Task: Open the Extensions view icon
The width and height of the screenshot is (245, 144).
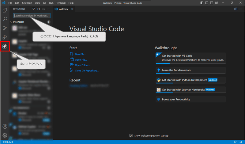Action: [x=5, y=46]
